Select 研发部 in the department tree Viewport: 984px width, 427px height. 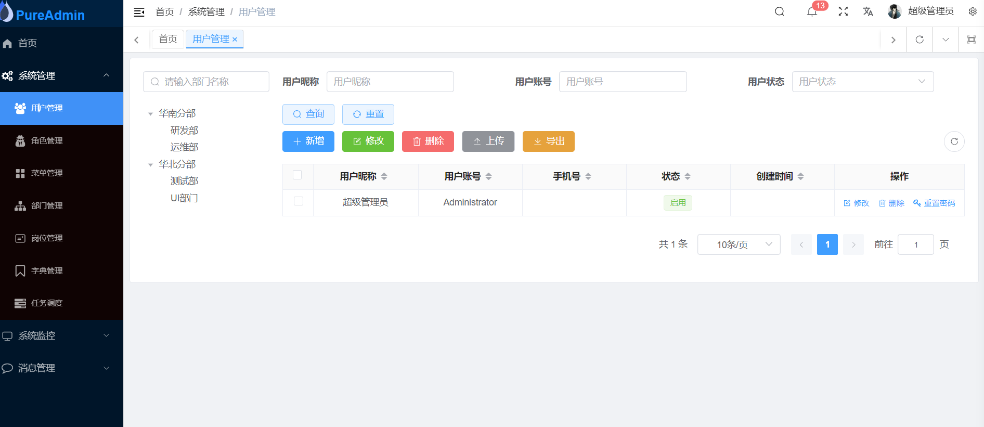pos(184,131)
